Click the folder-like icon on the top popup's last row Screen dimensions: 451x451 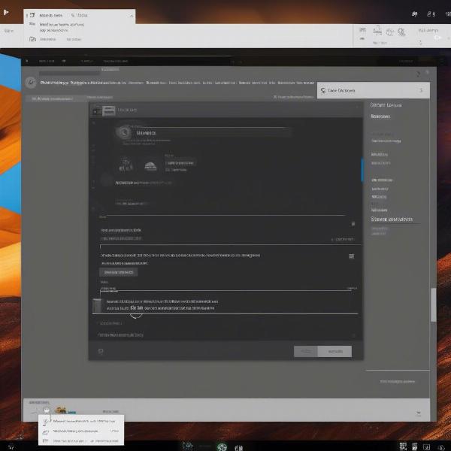32,39
